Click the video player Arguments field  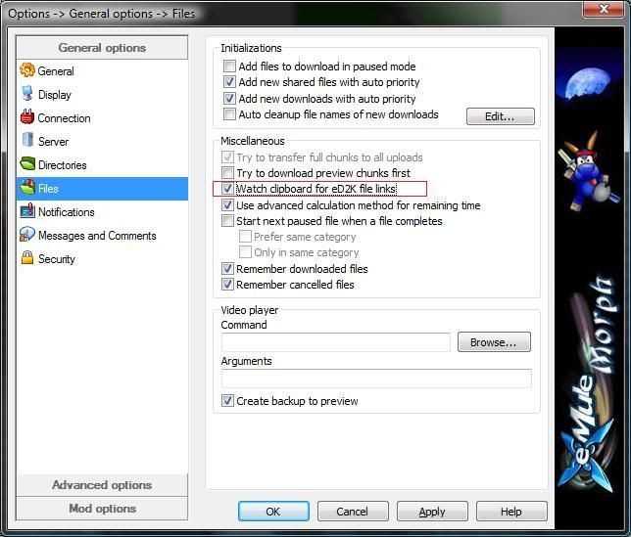tap(376, 379)
